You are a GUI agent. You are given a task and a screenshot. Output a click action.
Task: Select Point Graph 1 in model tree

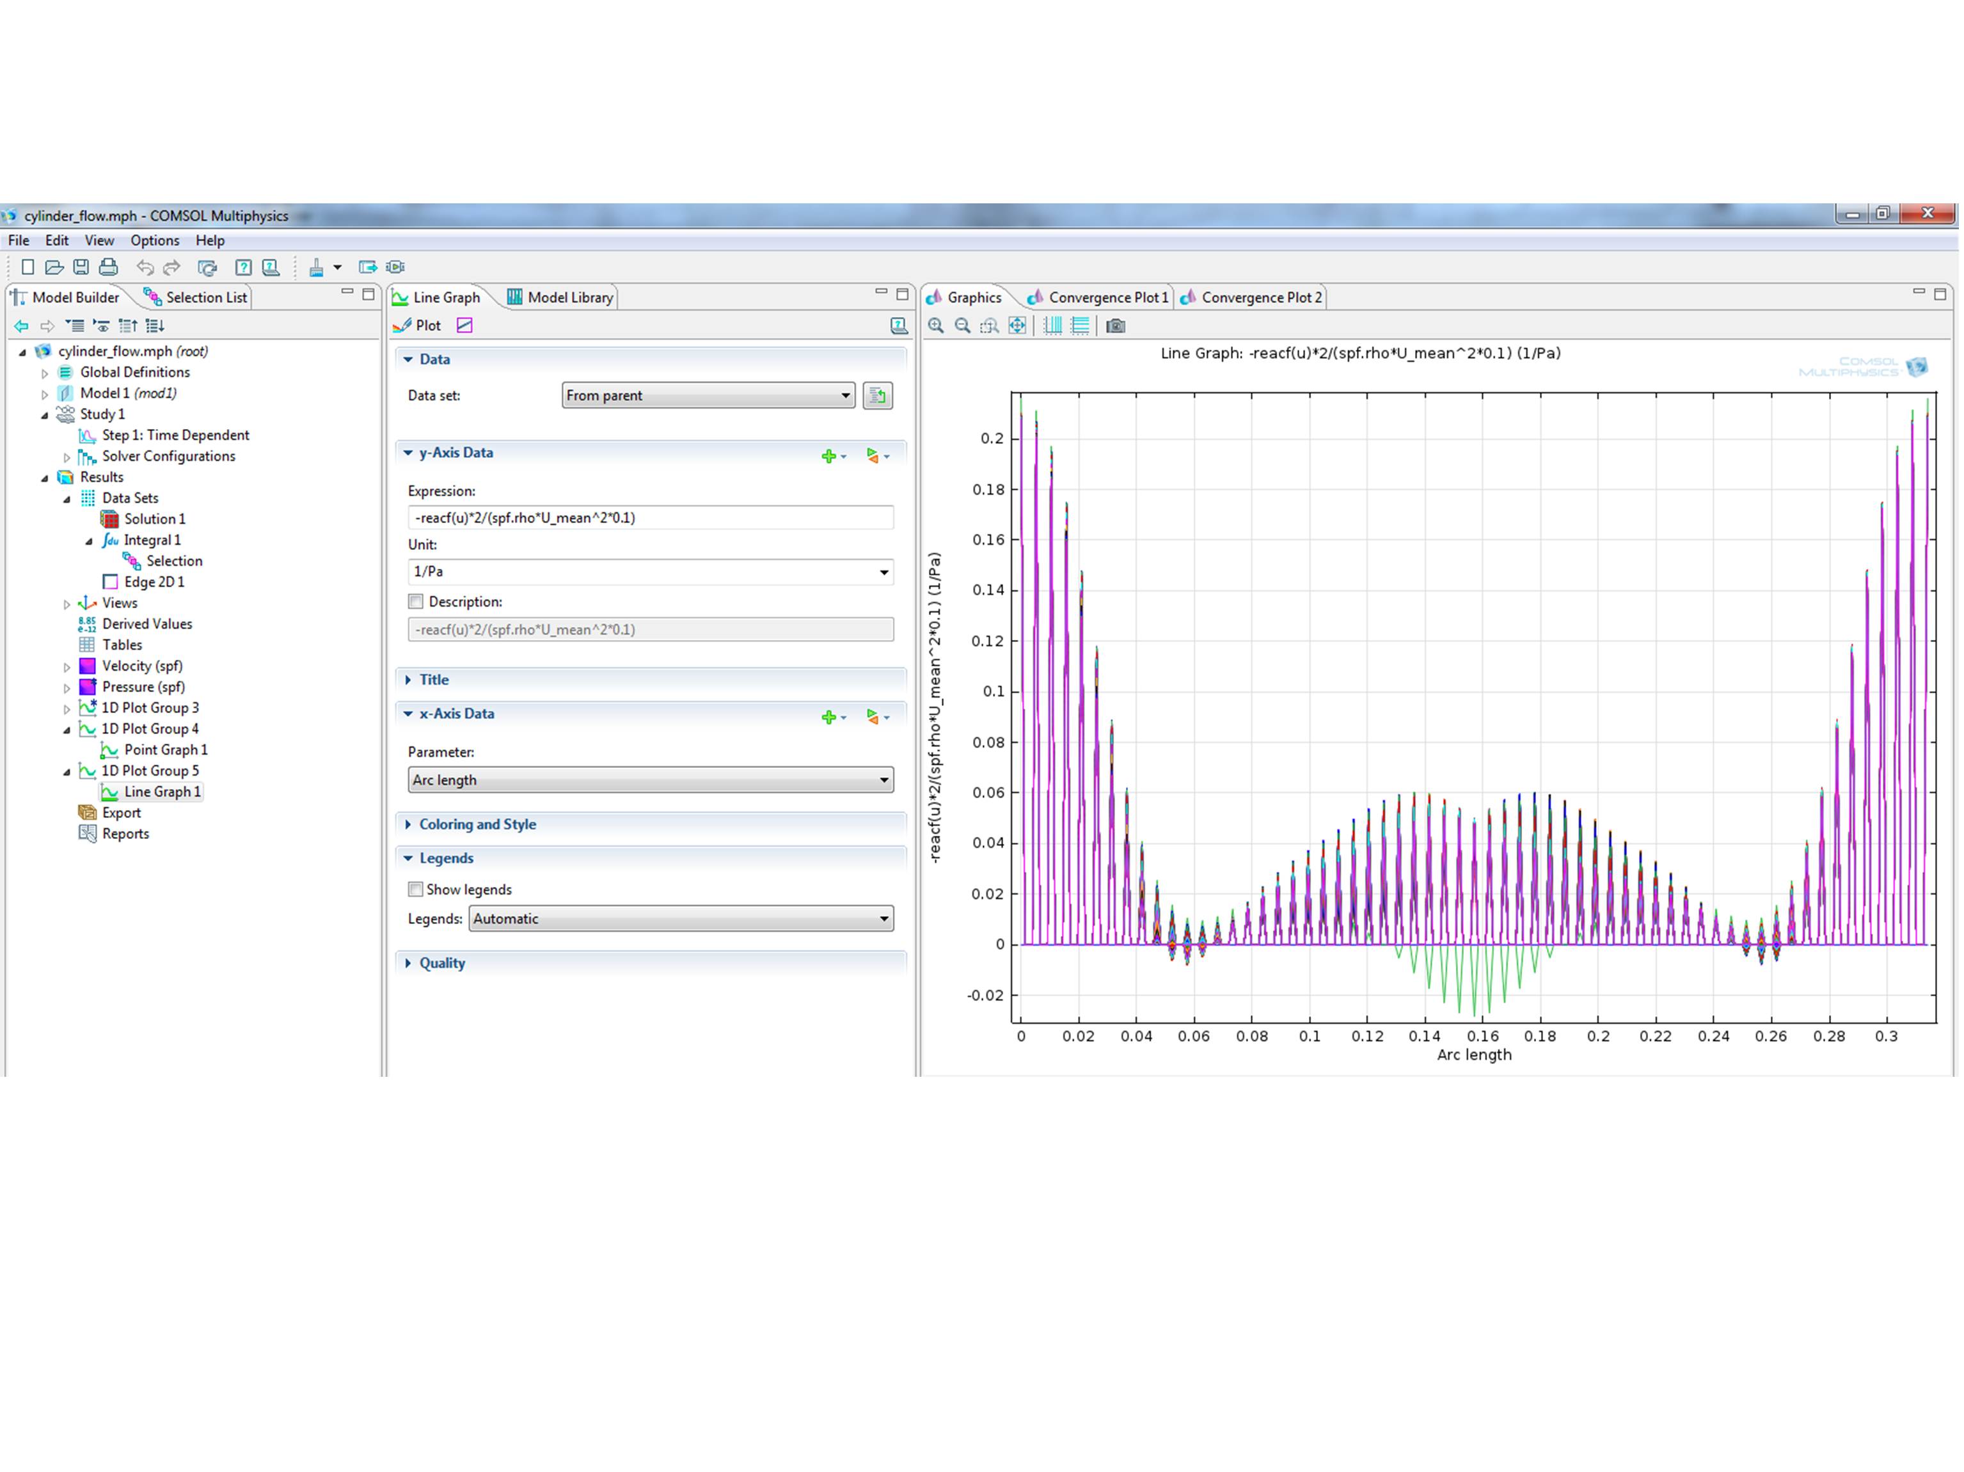pos(165,750)
